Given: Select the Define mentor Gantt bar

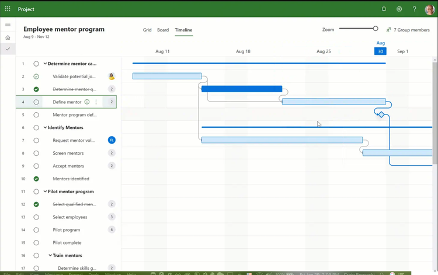Looking at the screenshot, I should pyautogui.click(x=334, y=102).
